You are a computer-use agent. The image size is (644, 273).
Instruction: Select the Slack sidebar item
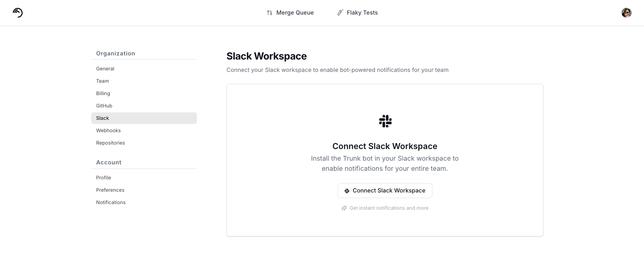(102, 118)
